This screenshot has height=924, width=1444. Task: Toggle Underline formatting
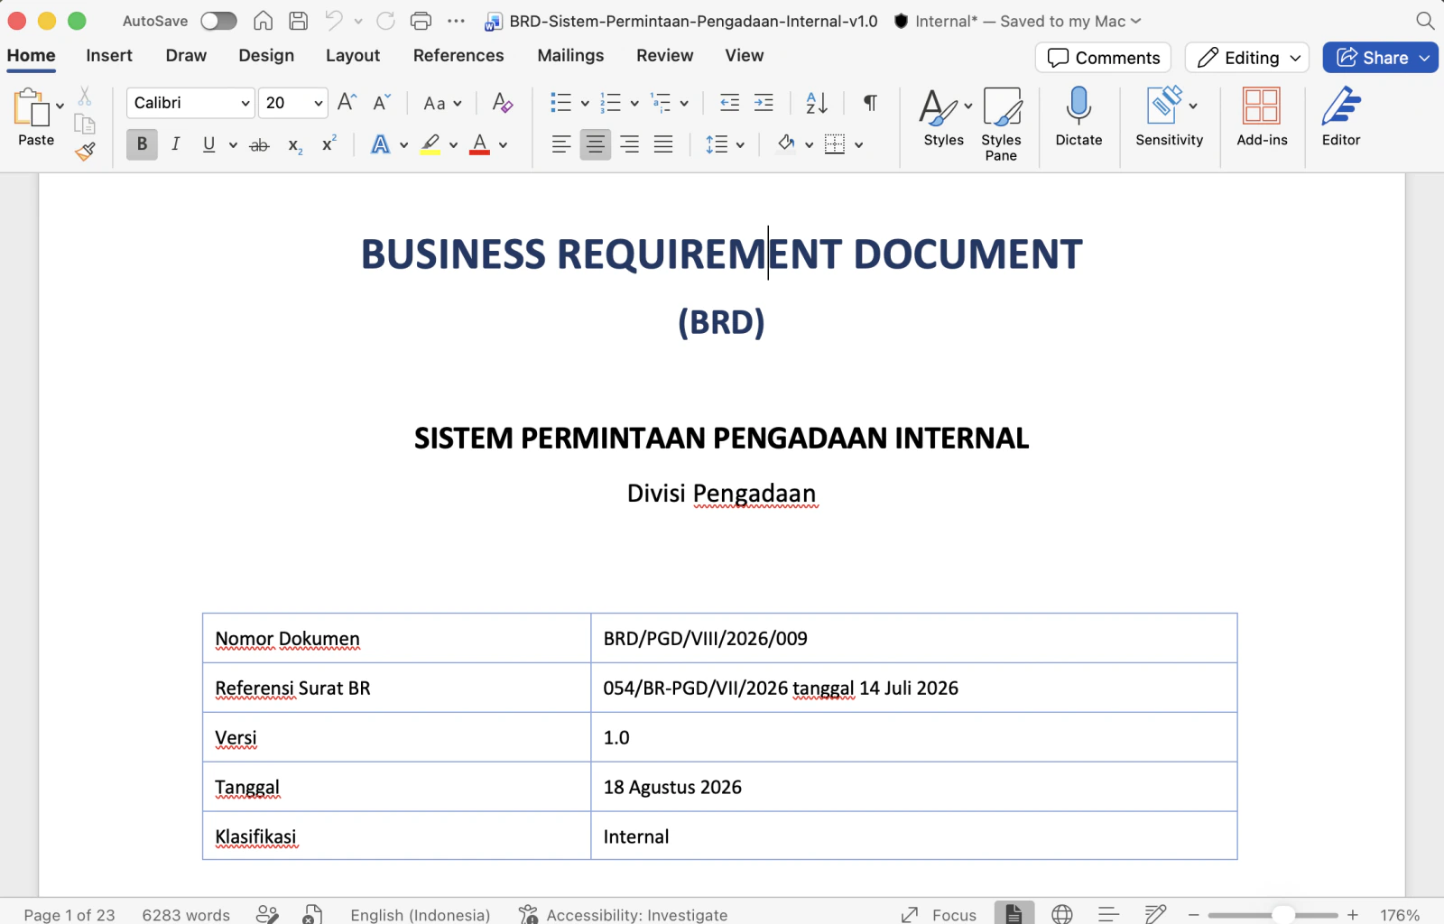point(209,144)
